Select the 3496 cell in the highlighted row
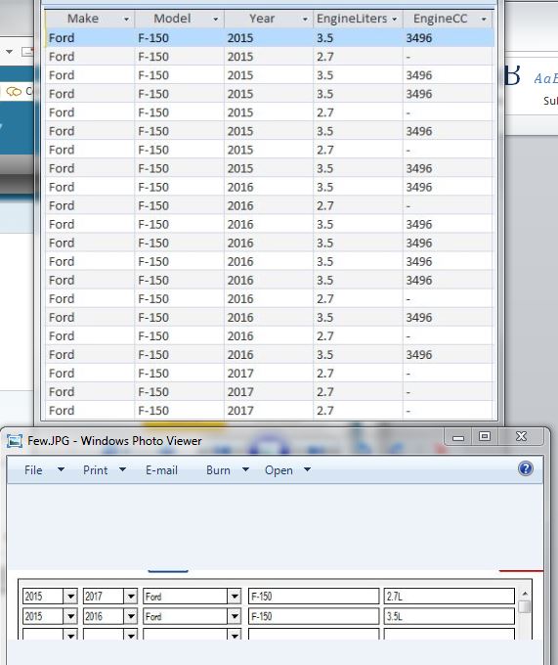558x665 pixels. point(449,38)
